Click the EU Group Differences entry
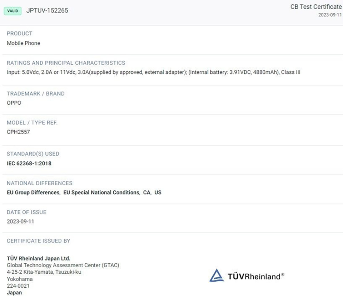This screenshot has height=302, width=343. (33, 193)
